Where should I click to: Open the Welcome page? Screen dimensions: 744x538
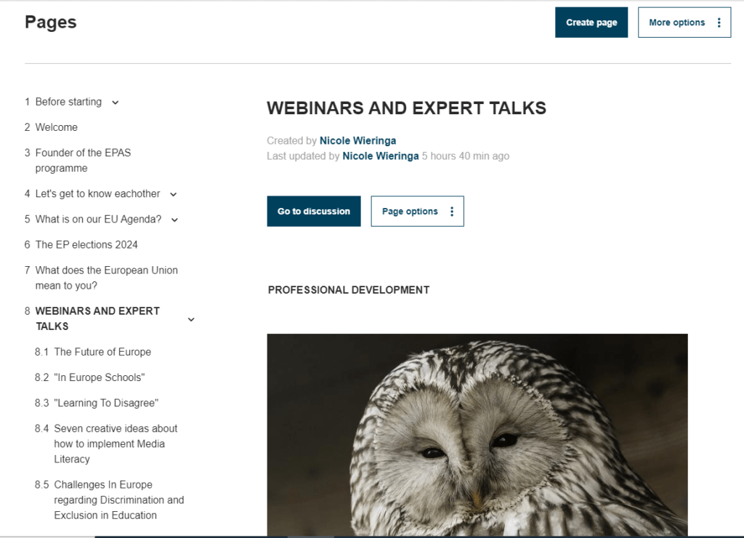[56, 127]
